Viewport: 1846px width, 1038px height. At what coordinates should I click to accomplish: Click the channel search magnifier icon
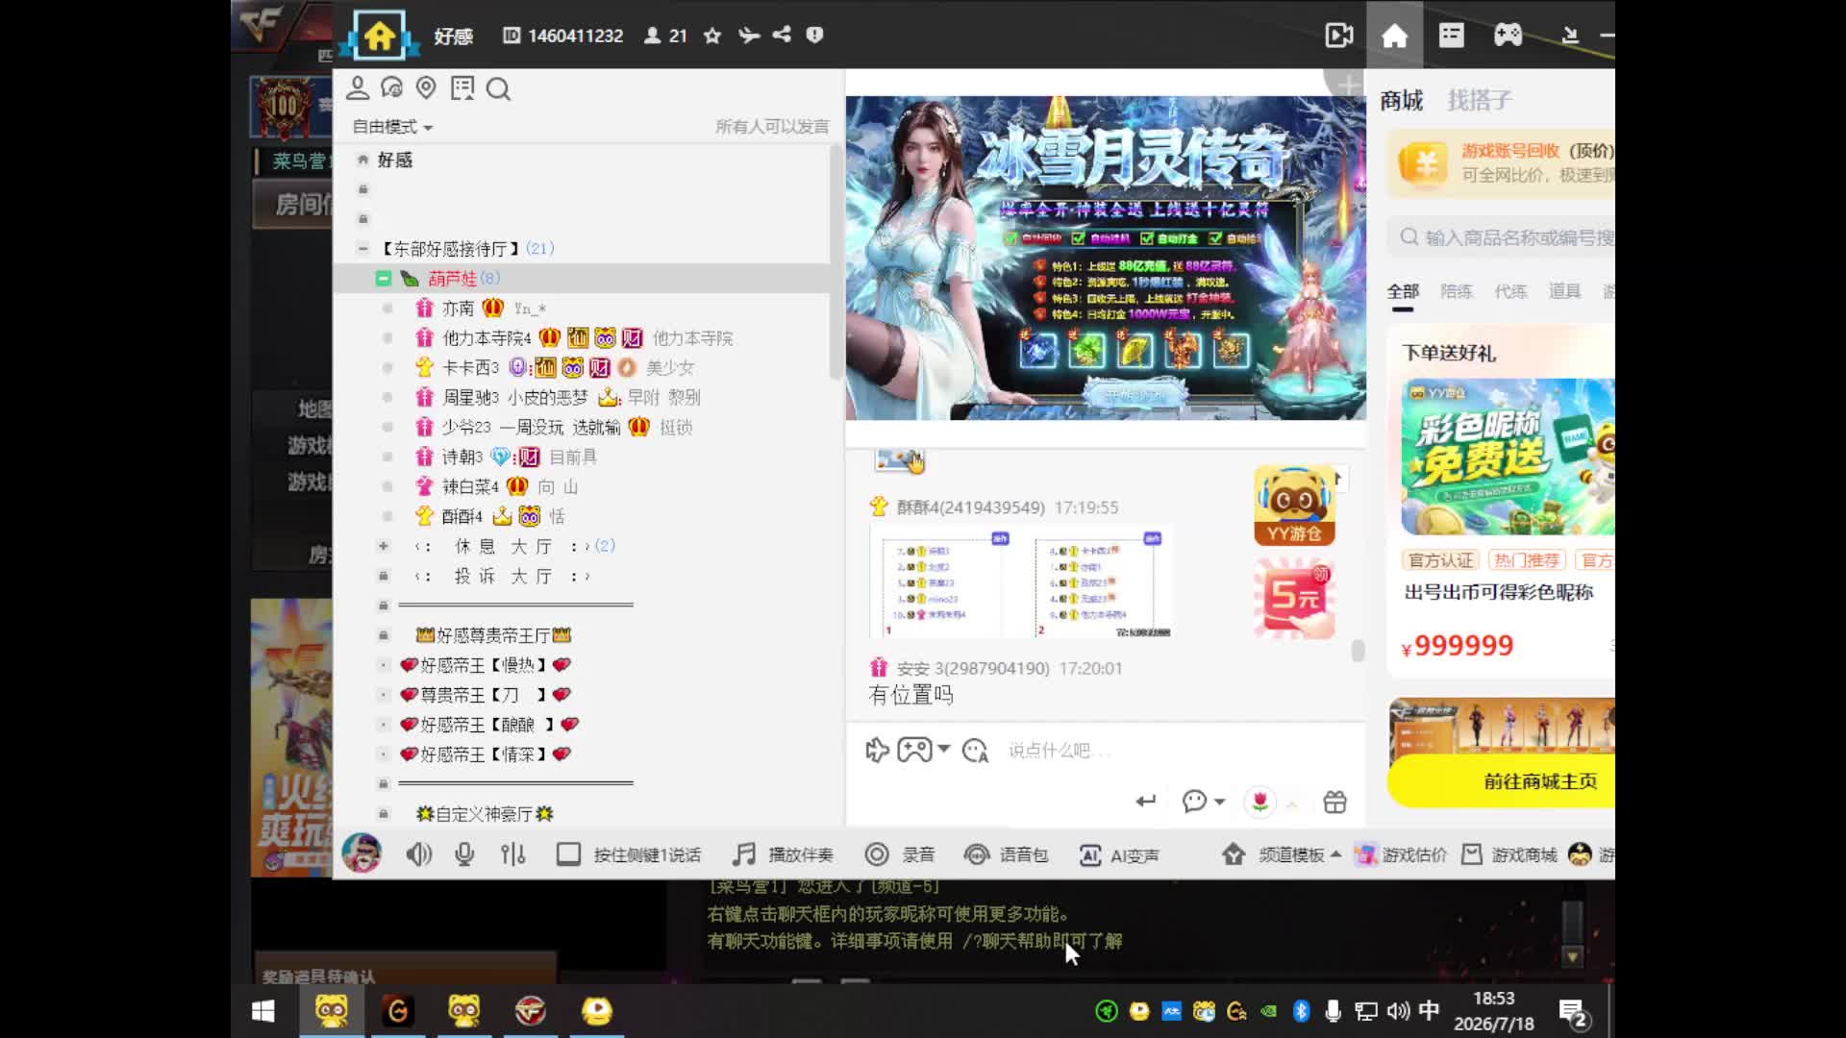(x=498, y=89)
